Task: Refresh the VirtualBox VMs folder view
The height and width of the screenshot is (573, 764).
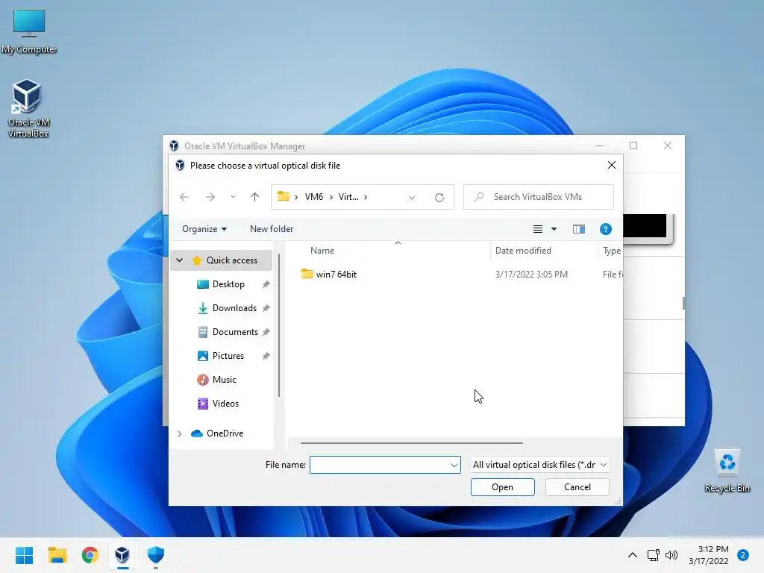Action: [439, 197]
